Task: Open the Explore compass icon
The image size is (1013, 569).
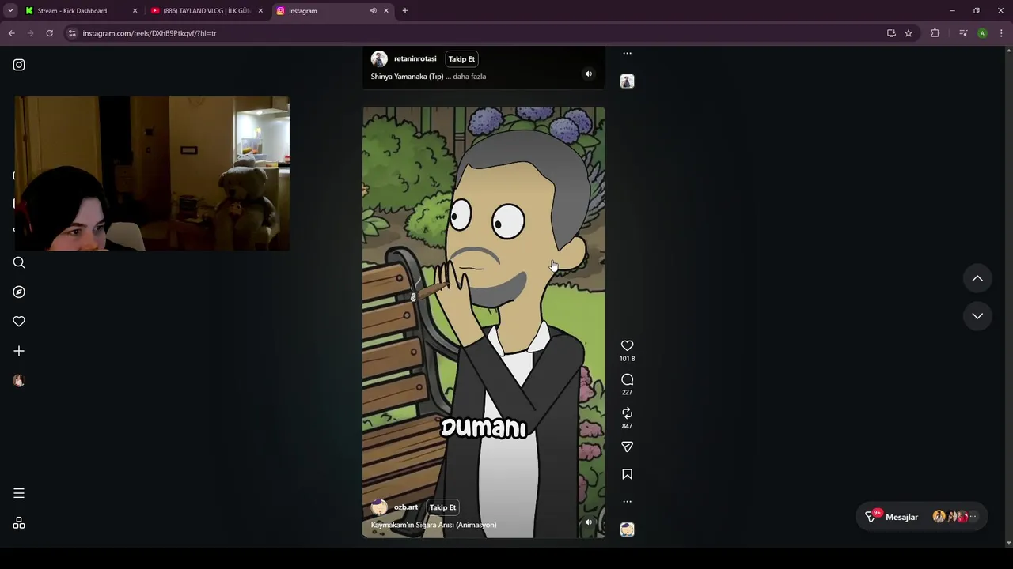Action: click(x=19, y=292)
